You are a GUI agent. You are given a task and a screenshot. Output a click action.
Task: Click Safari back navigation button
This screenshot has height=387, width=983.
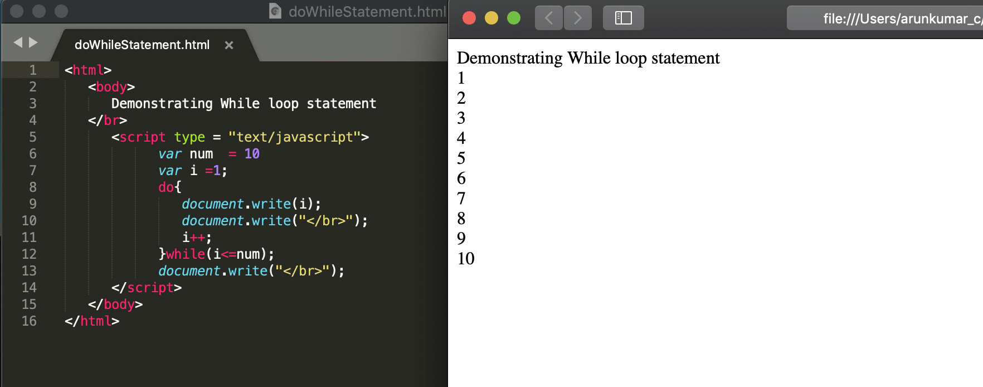[x=548, y=18]
